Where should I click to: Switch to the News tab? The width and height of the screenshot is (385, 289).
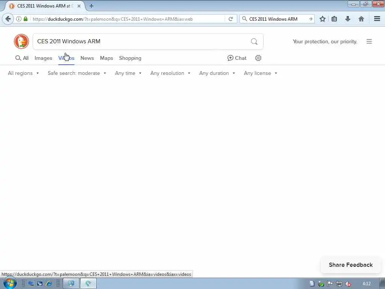pyautogui.click(x=87, y=58)
